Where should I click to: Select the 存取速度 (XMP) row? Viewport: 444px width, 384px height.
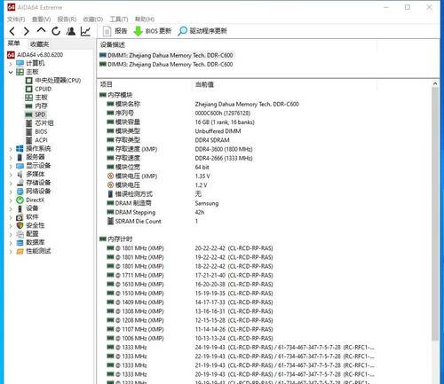[x=179, y=149]
